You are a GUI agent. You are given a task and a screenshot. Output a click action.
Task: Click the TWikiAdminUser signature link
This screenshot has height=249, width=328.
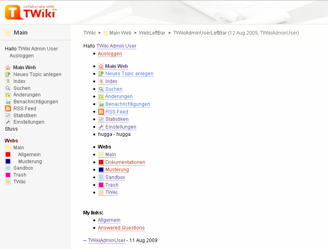[107, 240]
